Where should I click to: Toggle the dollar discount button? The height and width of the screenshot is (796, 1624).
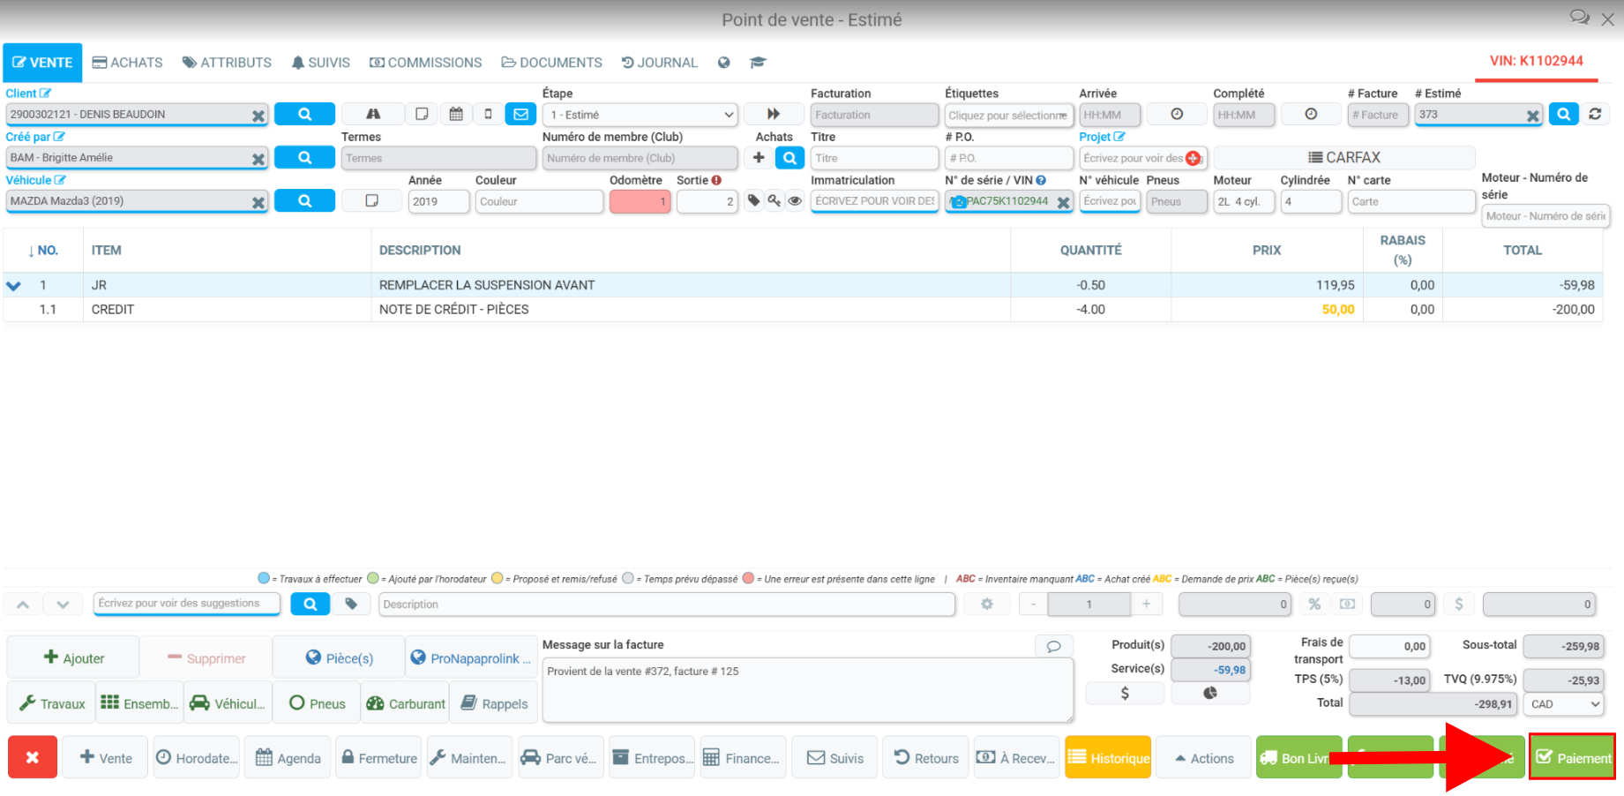pos(1459,604)
